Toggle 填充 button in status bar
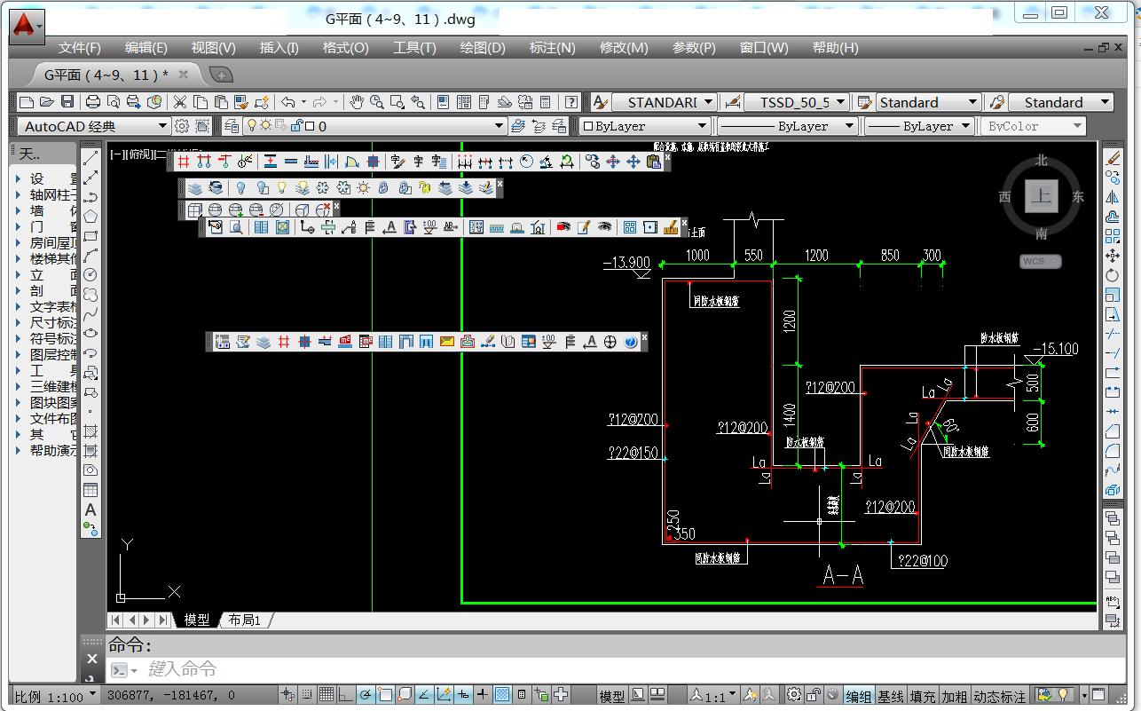 pos(923,697)
